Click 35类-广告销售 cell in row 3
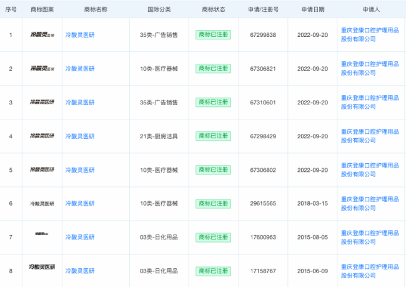This screenshot has height=287, width=406. (x=159, y=103)
